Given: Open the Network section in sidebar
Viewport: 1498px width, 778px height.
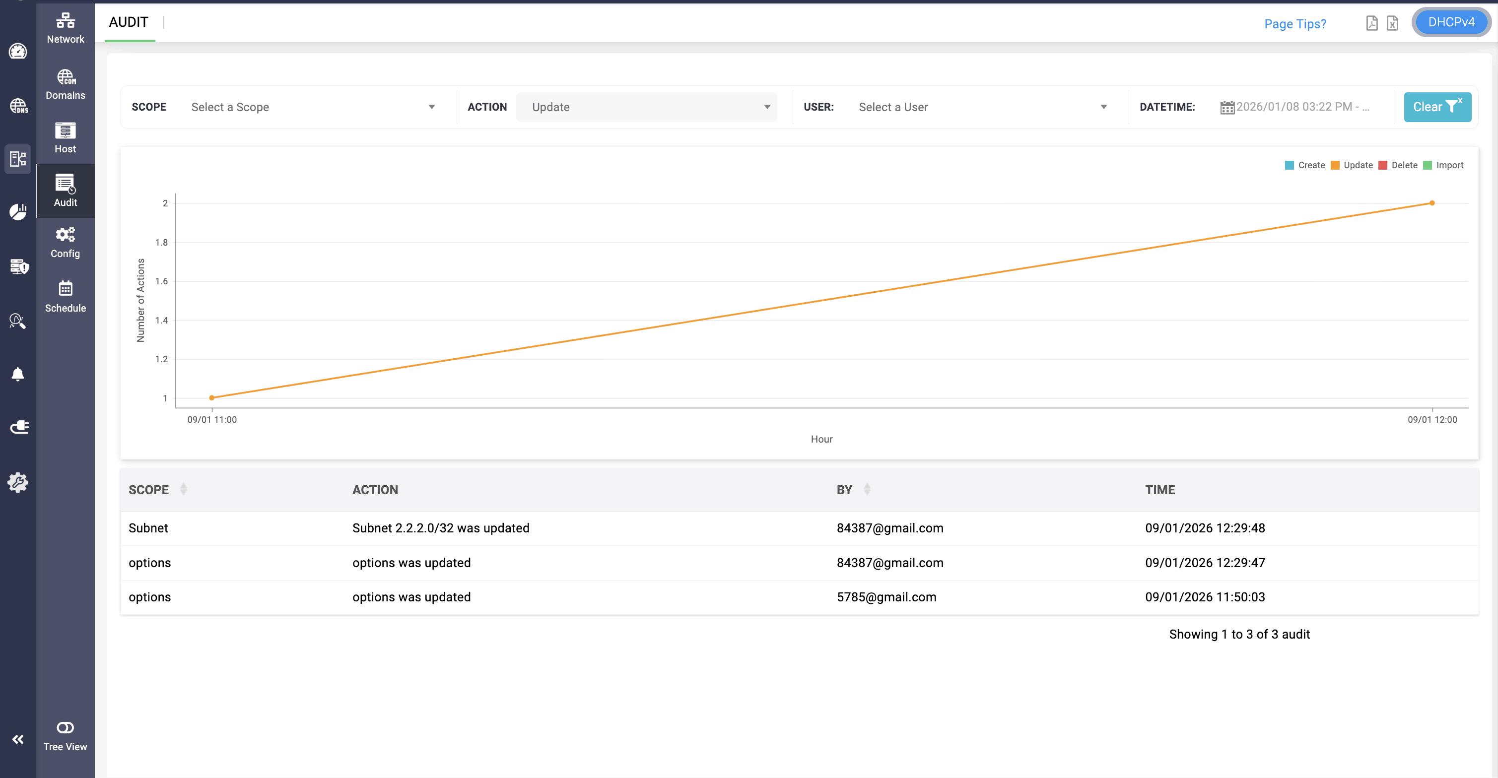Looking at the screenshot, I should tap(65, 28).
